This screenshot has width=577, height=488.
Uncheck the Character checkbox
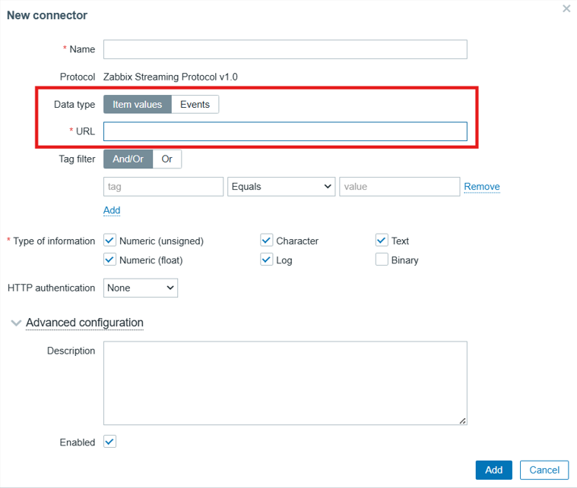tap(266, 241)
